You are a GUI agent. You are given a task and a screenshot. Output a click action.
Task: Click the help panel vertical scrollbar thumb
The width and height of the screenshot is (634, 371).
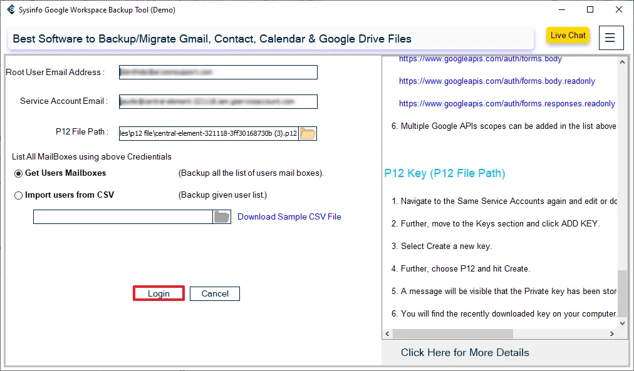622,293
